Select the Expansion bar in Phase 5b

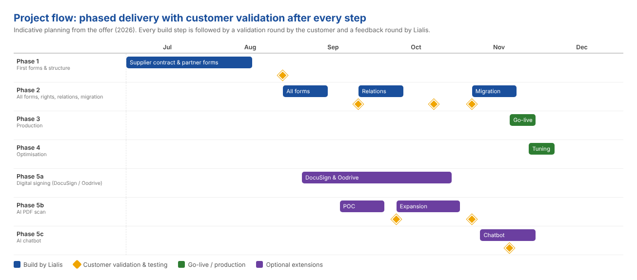(x=428, y=206)
